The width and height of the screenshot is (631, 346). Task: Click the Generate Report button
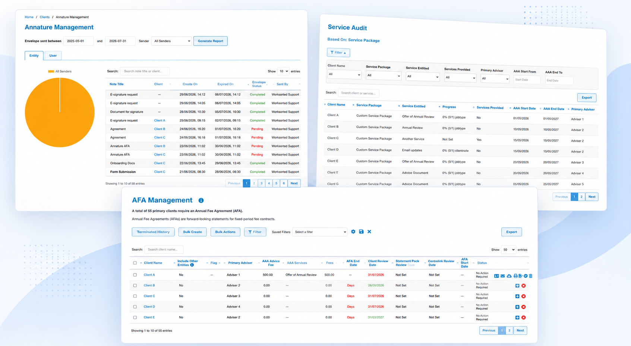click(x=211, y=41)
